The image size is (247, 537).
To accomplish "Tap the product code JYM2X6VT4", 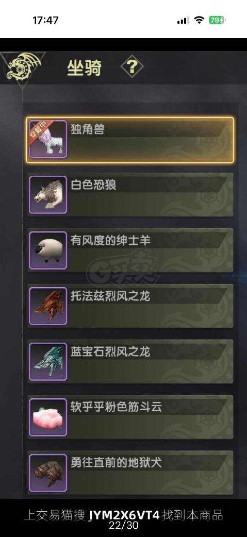I will 124,515.
